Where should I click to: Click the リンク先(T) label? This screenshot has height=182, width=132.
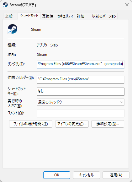pos(16,64)
